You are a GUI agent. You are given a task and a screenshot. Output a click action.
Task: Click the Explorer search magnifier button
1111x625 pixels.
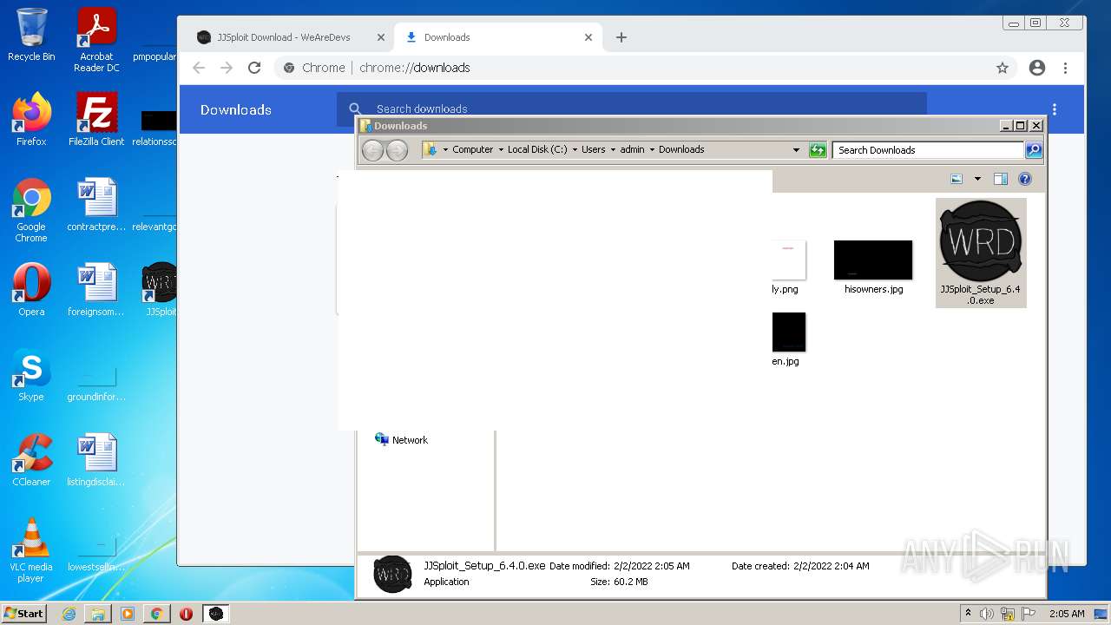click(x=1033, y=150)
